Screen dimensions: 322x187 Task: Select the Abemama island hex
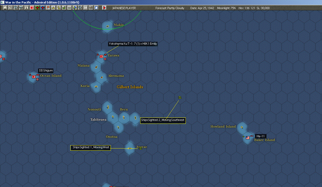[102, 77]
